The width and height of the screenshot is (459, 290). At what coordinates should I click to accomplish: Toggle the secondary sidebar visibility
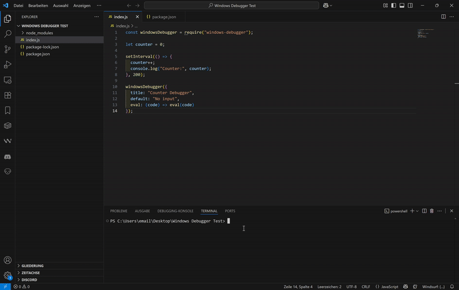tap(410, 5)
